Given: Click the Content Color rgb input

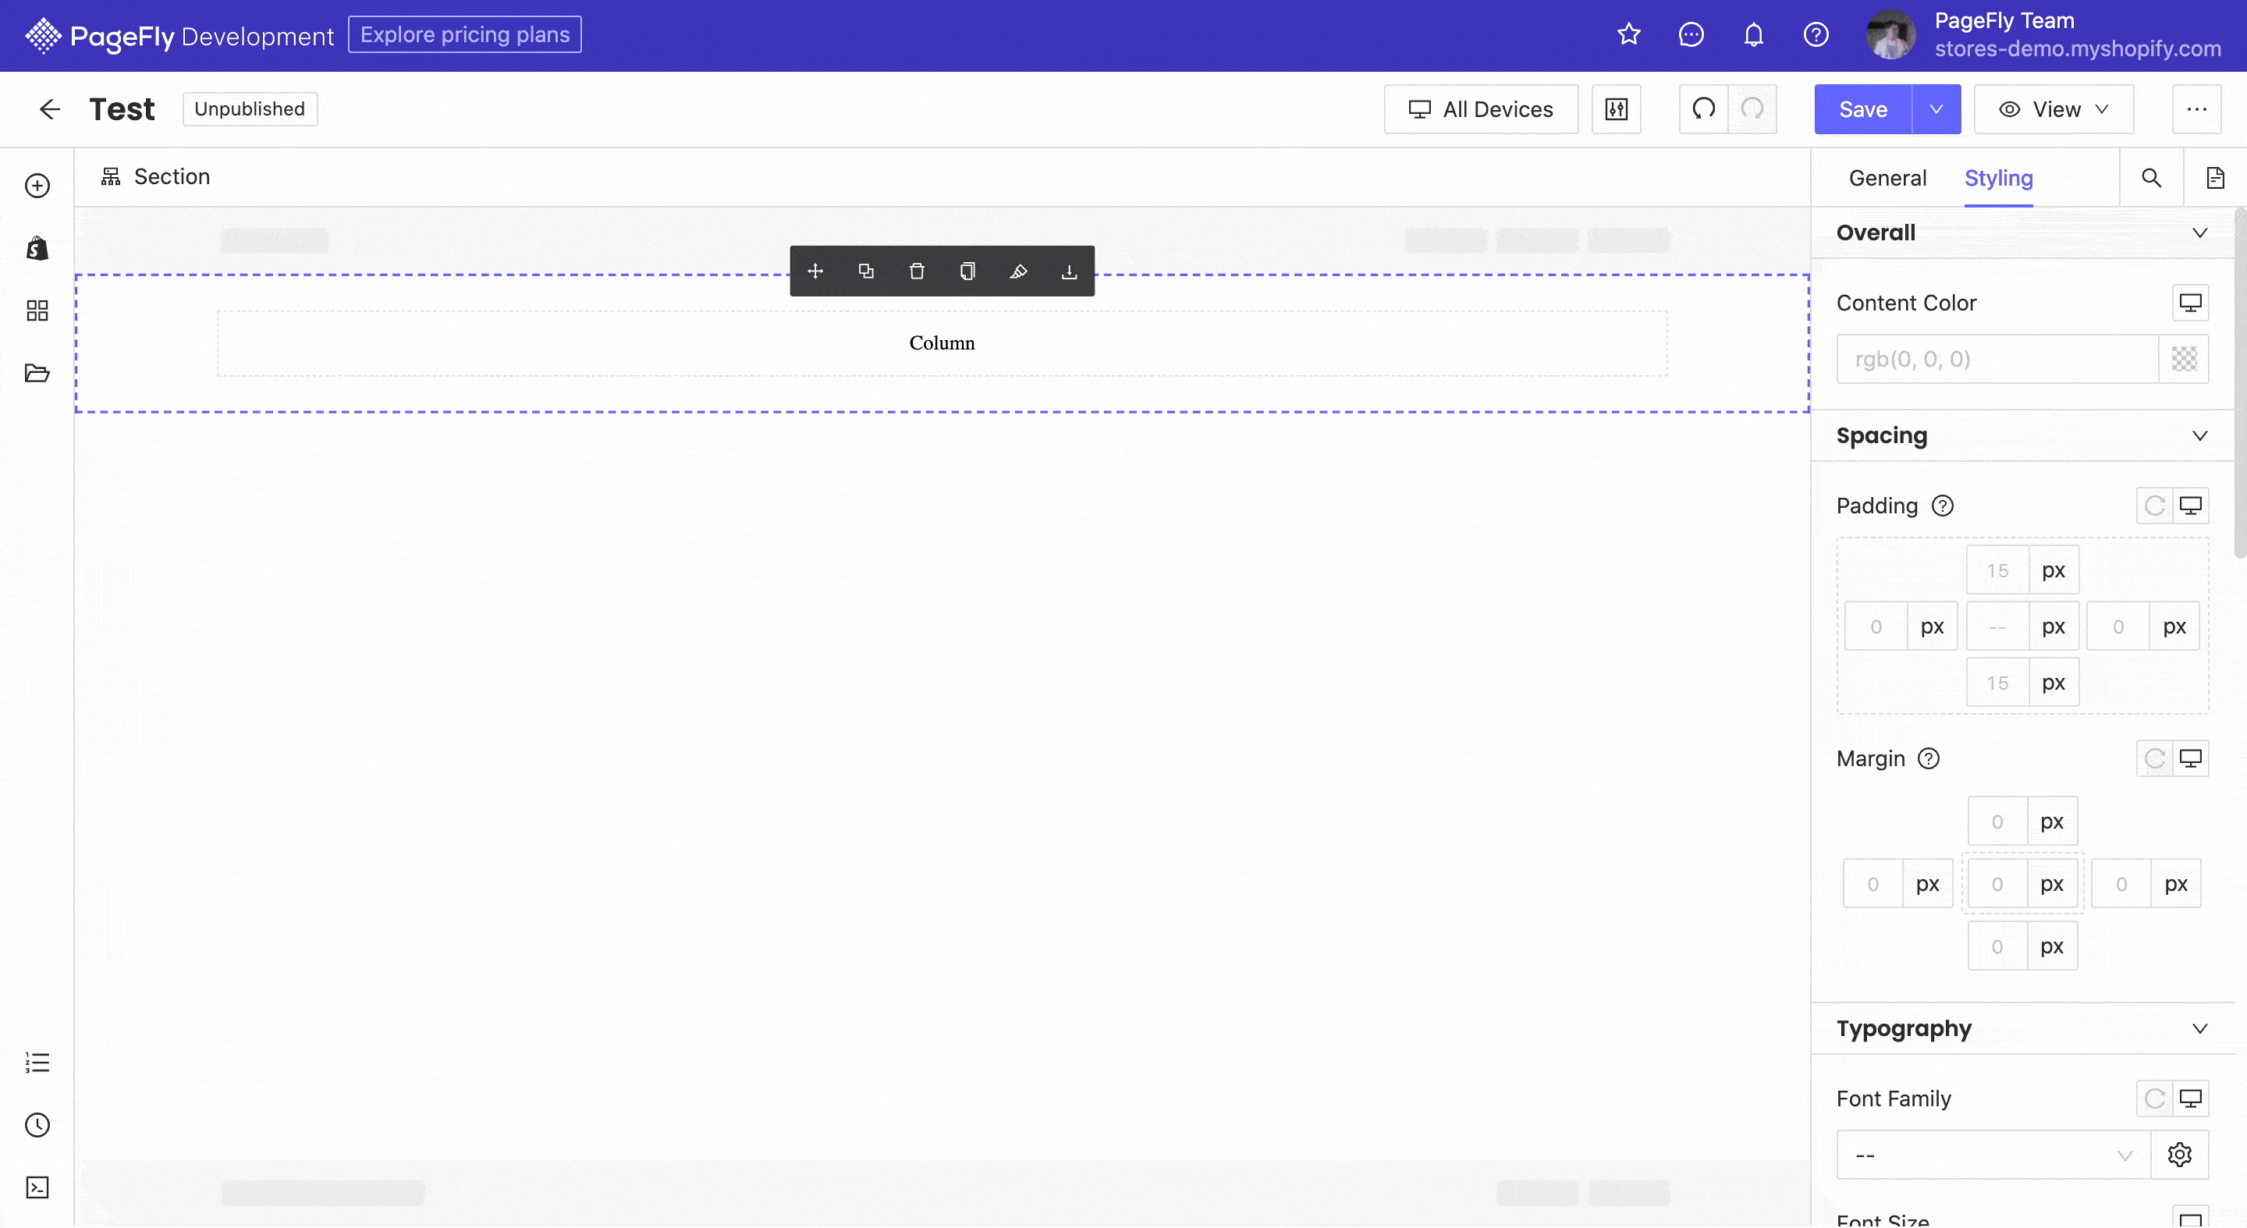Looking at the screenshot, I should coord(1997,360).
